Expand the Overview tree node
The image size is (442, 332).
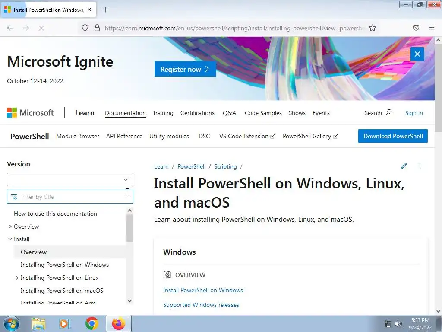click(x=10, y=227)
